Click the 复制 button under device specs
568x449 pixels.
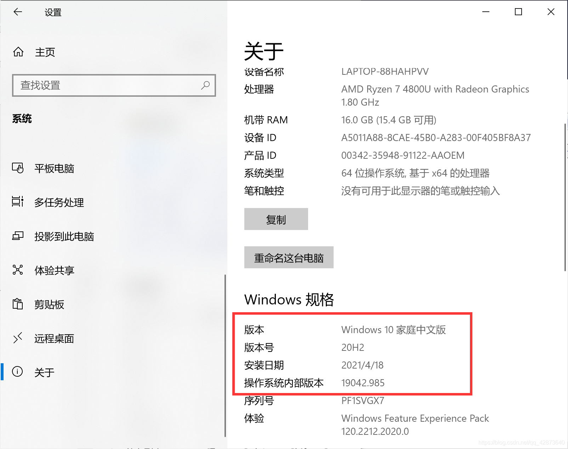coord(276,219)
